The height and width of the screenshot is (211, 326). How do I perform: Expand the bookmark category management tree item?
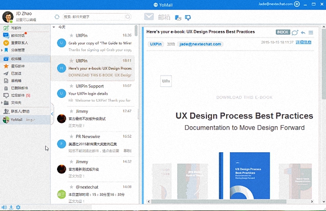point(2,50)
